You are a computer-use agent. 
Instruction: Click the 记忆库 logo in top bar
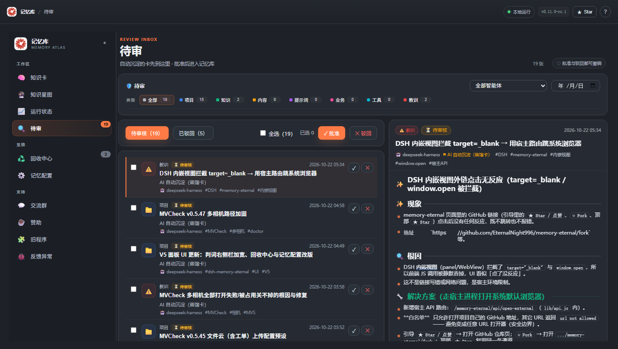pos(12,12)
